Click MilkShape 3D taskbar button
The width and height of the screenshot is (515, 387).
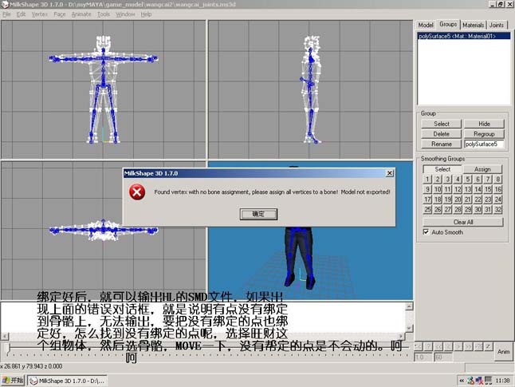(x=67, y=381)
